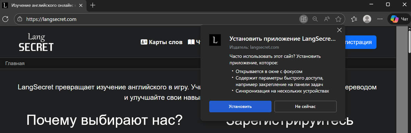The width and height of the screenshot is (411, 133).
Task: Click the Издатель: langsecret.com text
Action: [254, 47]
